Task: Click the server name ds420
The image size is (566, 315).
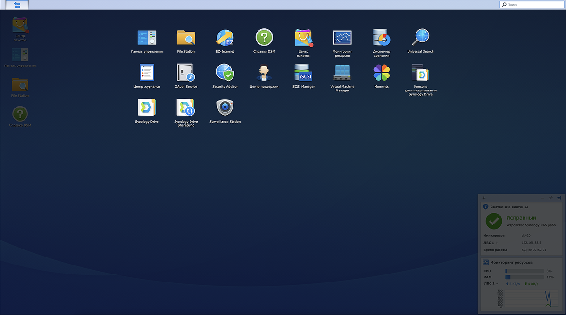Action: [526, 235]
